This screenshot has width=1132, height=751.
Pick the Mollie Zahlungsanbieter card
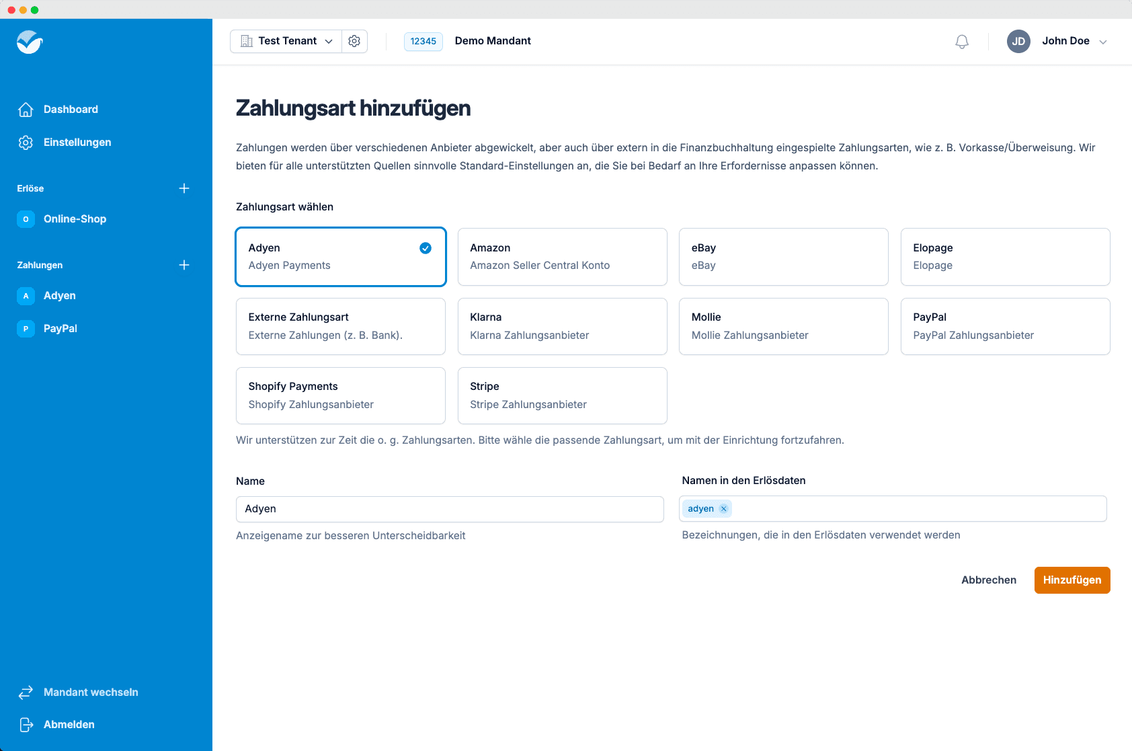pyautogui.click(x=784, y=326)
